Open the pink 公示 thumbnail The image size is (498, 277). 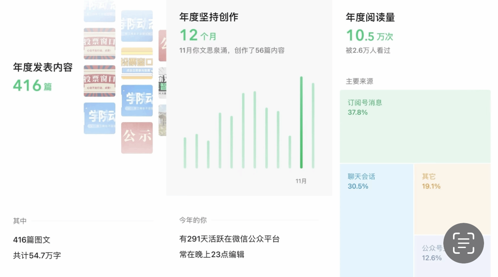(x=137, y=138)
